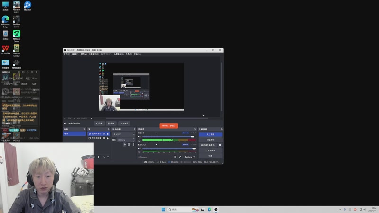Click the 开始录制 start recording button
This screenshot has width=379, height=213.
tap(210, 140)
